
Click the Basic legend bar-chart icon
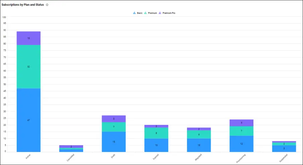click(x=134, y=13)
